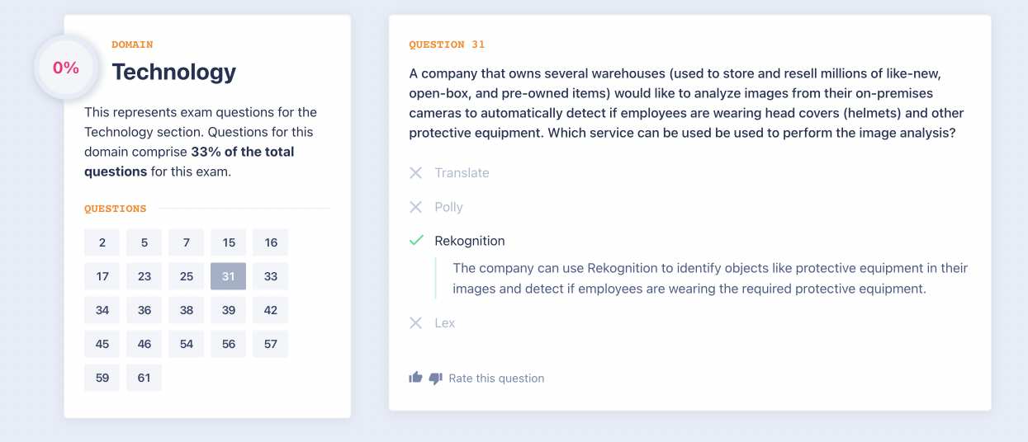Click the X icon beside Translate

pos(416,172)
